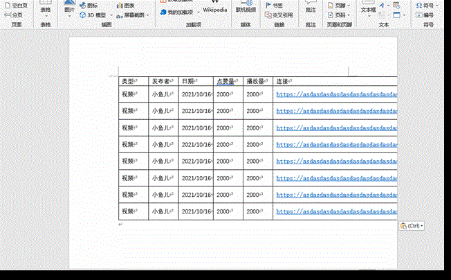Image resolution: width=451 pixels, height=280 pixels.
Task: Open the paste options (Ctrl) button
Action: 412,226
